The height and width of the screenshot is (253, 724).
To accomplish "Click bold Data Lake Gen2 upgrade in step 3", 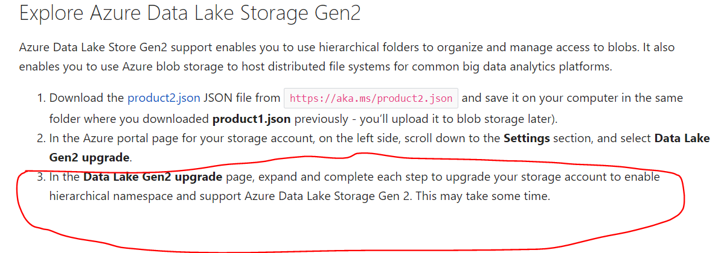I will [153, 177].
